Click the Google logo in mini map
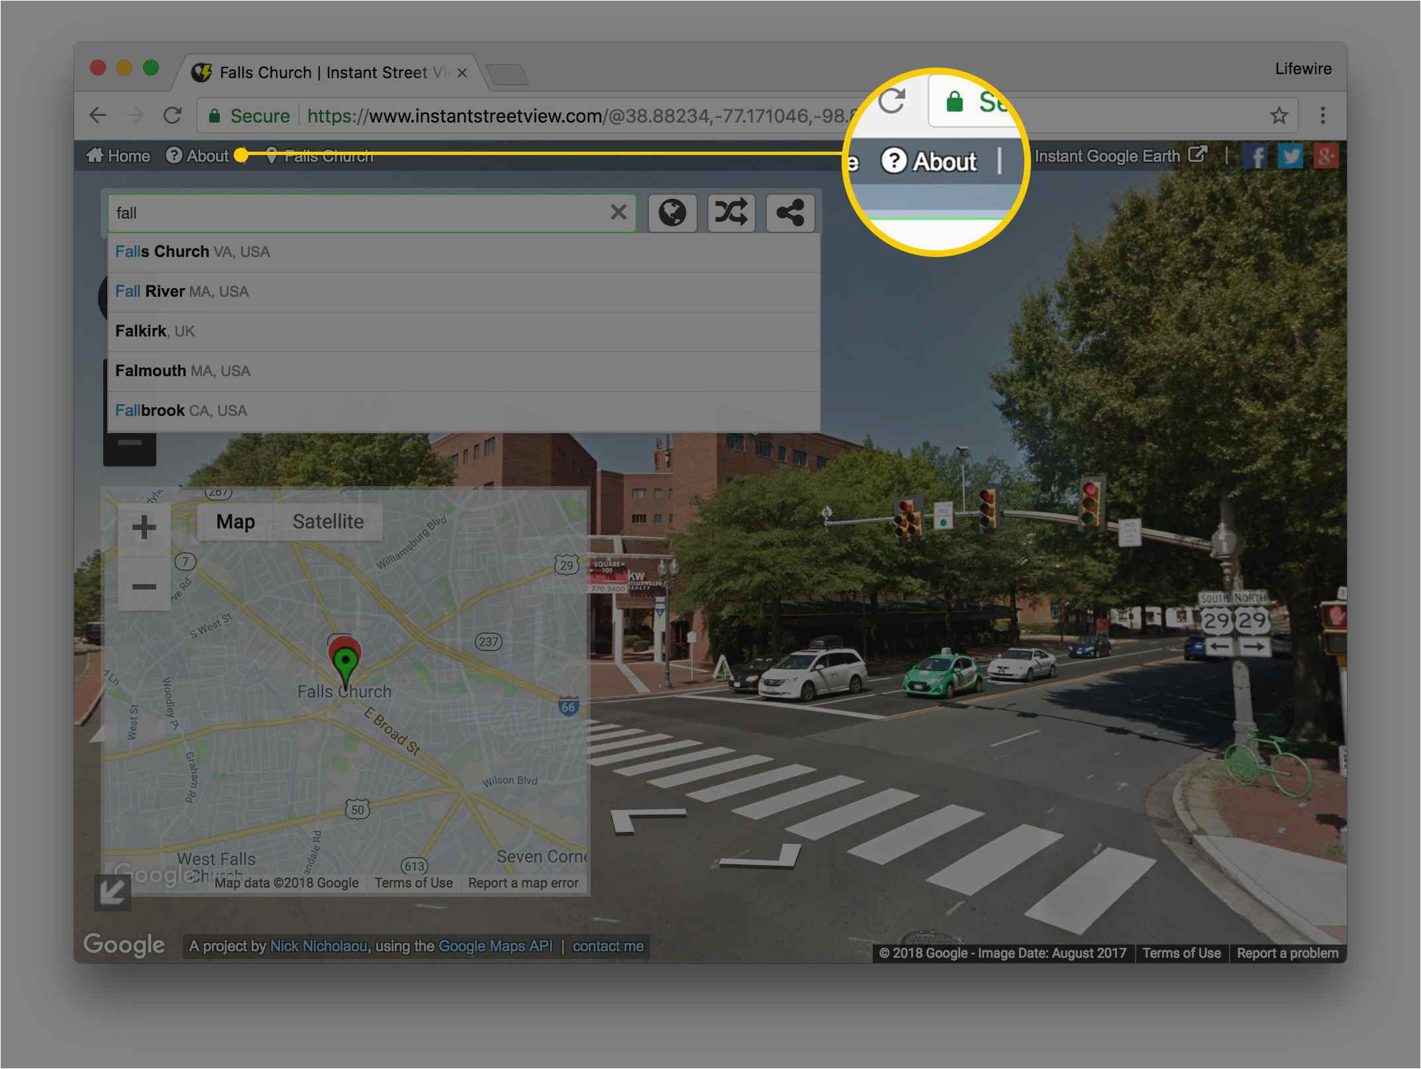This screenshot has width=1421, height=1069. tap(154, 876)
